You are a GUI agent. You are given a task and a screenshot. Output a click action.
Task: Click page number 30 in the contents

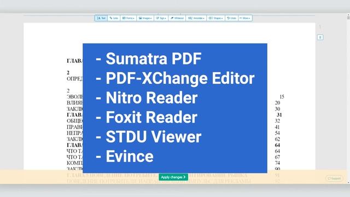click(x=277, y=109)
